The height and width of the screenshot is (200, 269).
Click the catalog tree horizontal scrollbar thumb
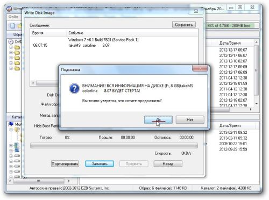[x=38, y=181]
